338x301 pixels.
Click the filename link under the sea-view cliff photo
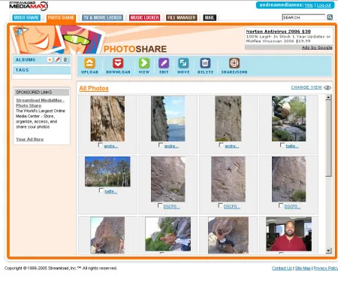point(171,146)
